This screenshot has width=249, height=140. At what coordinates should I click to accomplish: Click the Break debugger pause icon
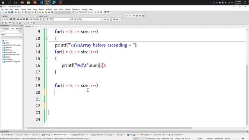(x=98, y=12)
